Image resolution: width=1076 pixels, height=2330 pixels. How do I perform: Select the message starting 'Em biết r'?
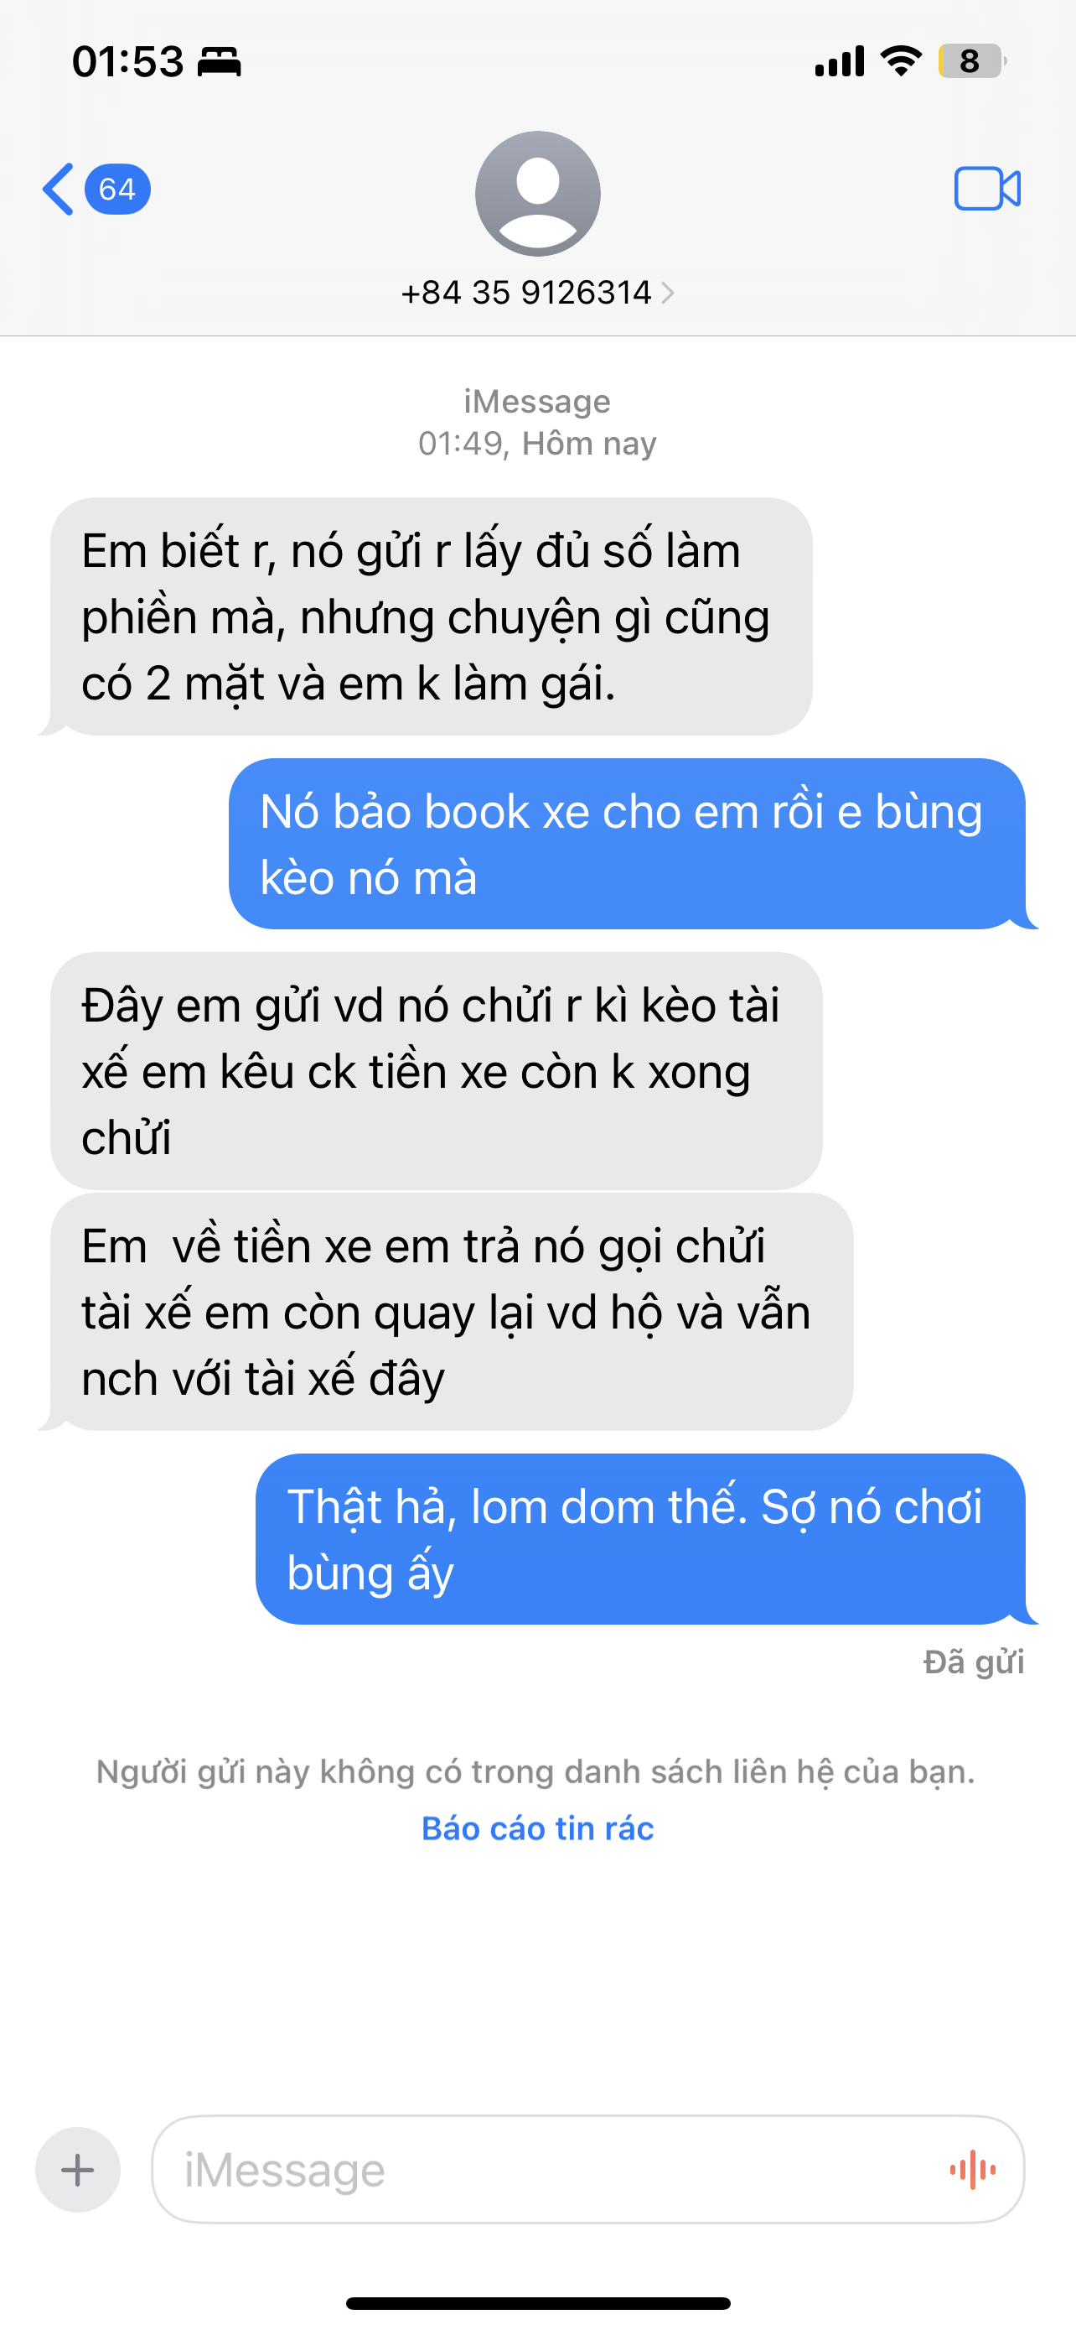(x=431, y=616)
